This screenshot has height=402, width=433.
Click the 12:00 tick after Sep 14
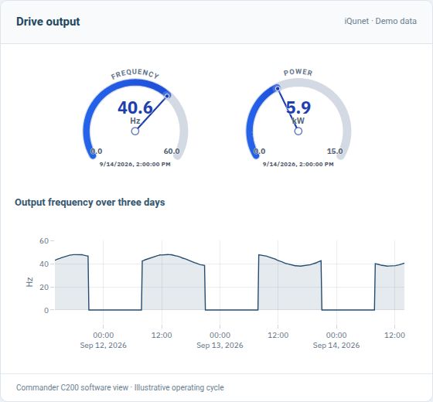point(394,336)
